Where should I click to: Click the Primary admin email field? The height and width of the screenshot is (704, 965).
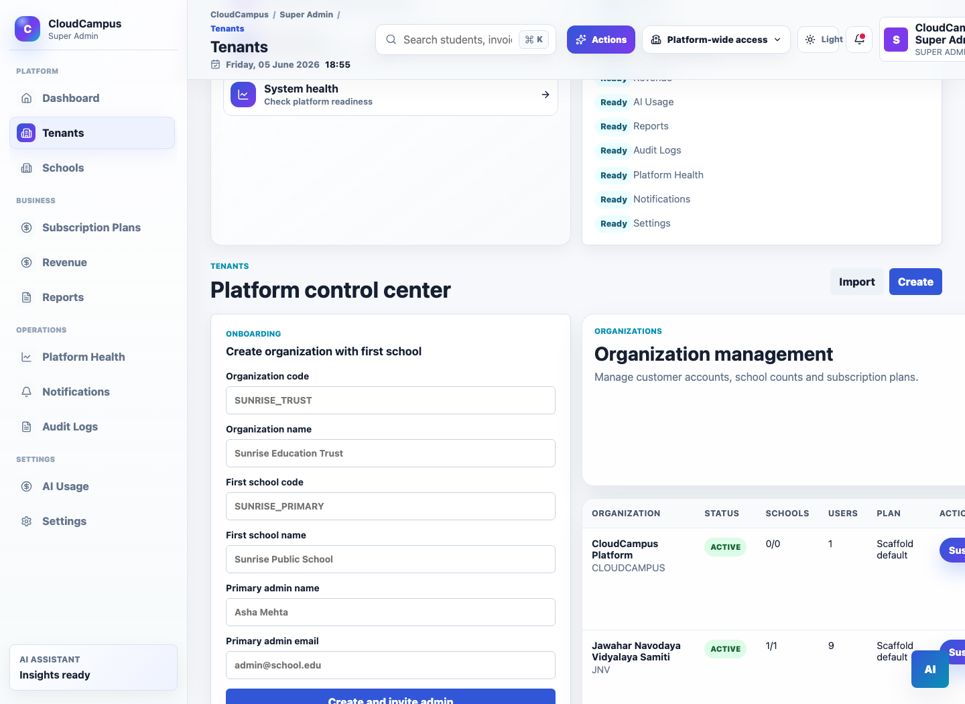pos(391,665)
